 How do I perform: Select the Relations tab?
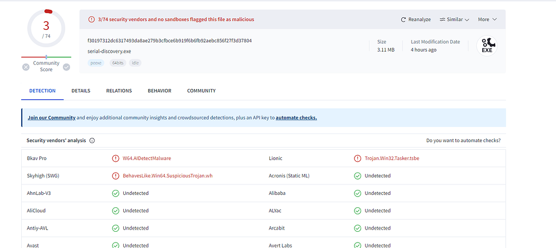tap(119, 91)
